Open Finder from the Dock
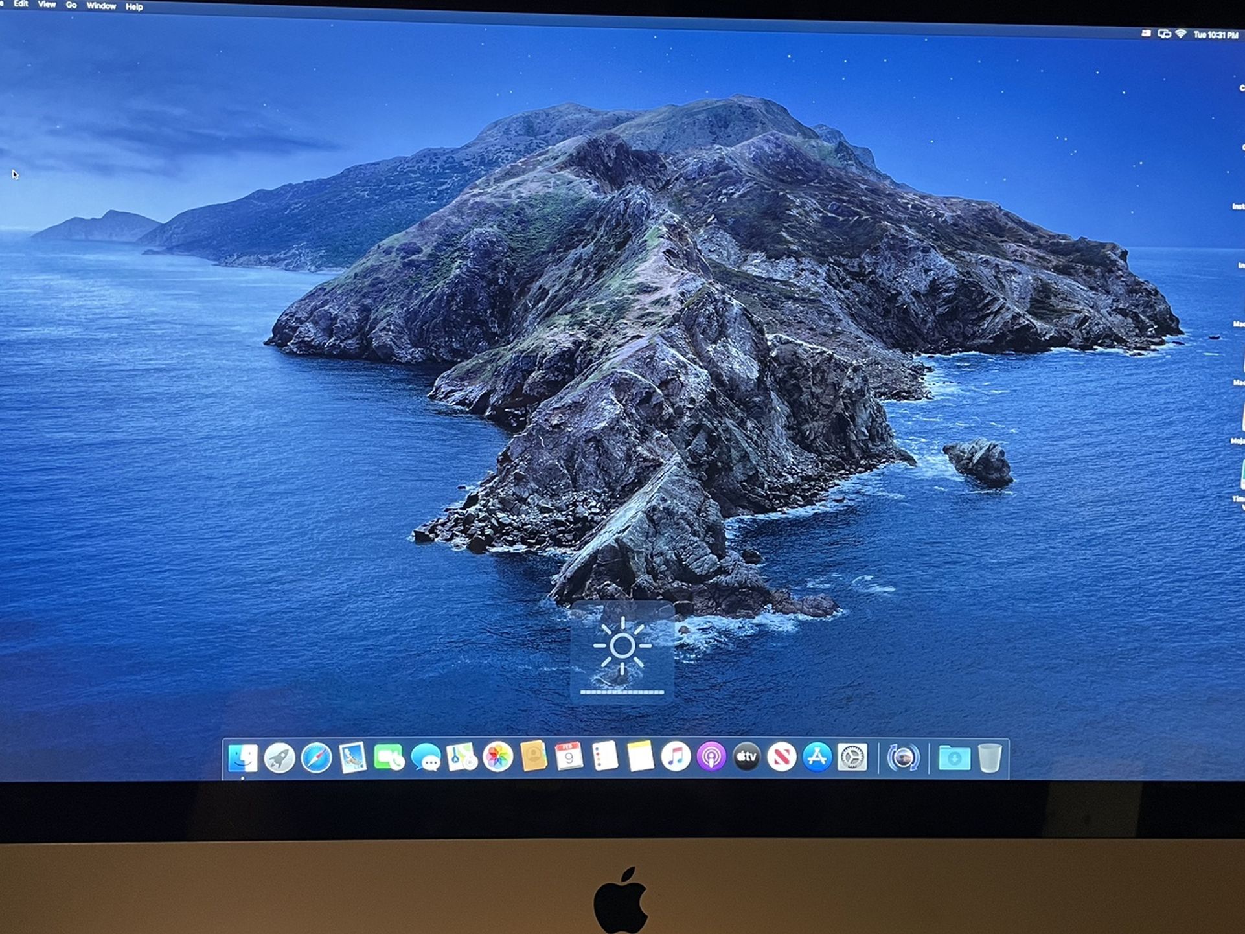Image resolution: width=1245 pixels, height=934 pixels. (x=243, y=758)
